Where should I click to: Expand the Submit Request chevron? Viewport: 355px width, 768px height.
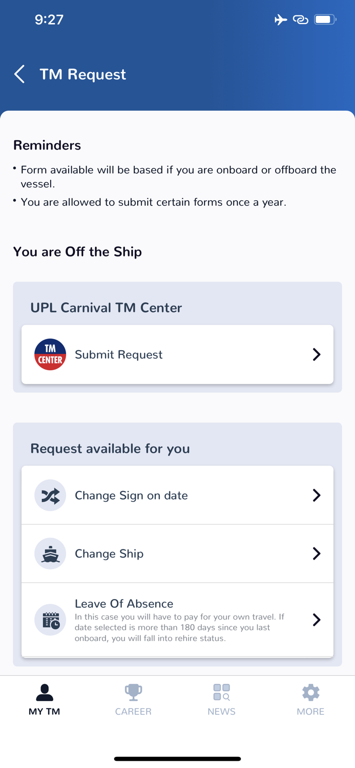[x=317, y=354]
